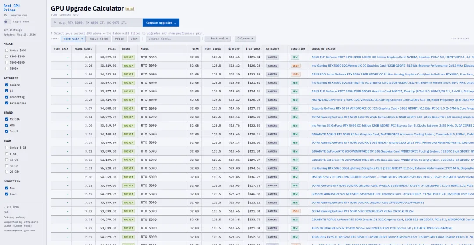This screenshot has height=245, width=474.
Task: Click the $/GB VRAM column header
Action: 253,49
